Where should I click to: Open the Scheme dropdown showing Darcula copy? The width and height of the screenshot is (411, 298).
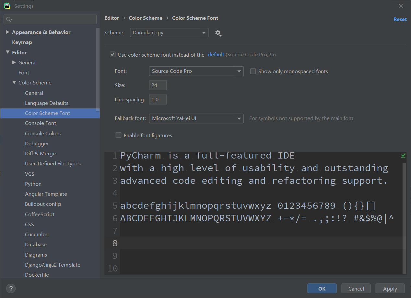(169, 32)
